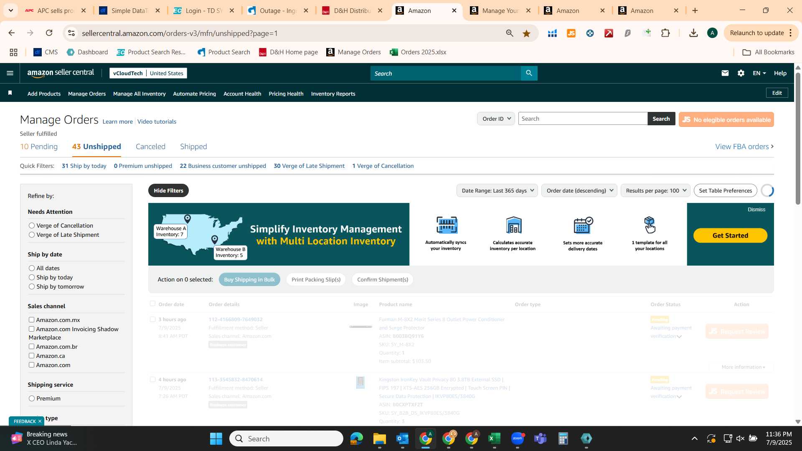Open the Chrome downloads icon
The height and width of the screenshot is (451, 802).
[x=693, y=33]
